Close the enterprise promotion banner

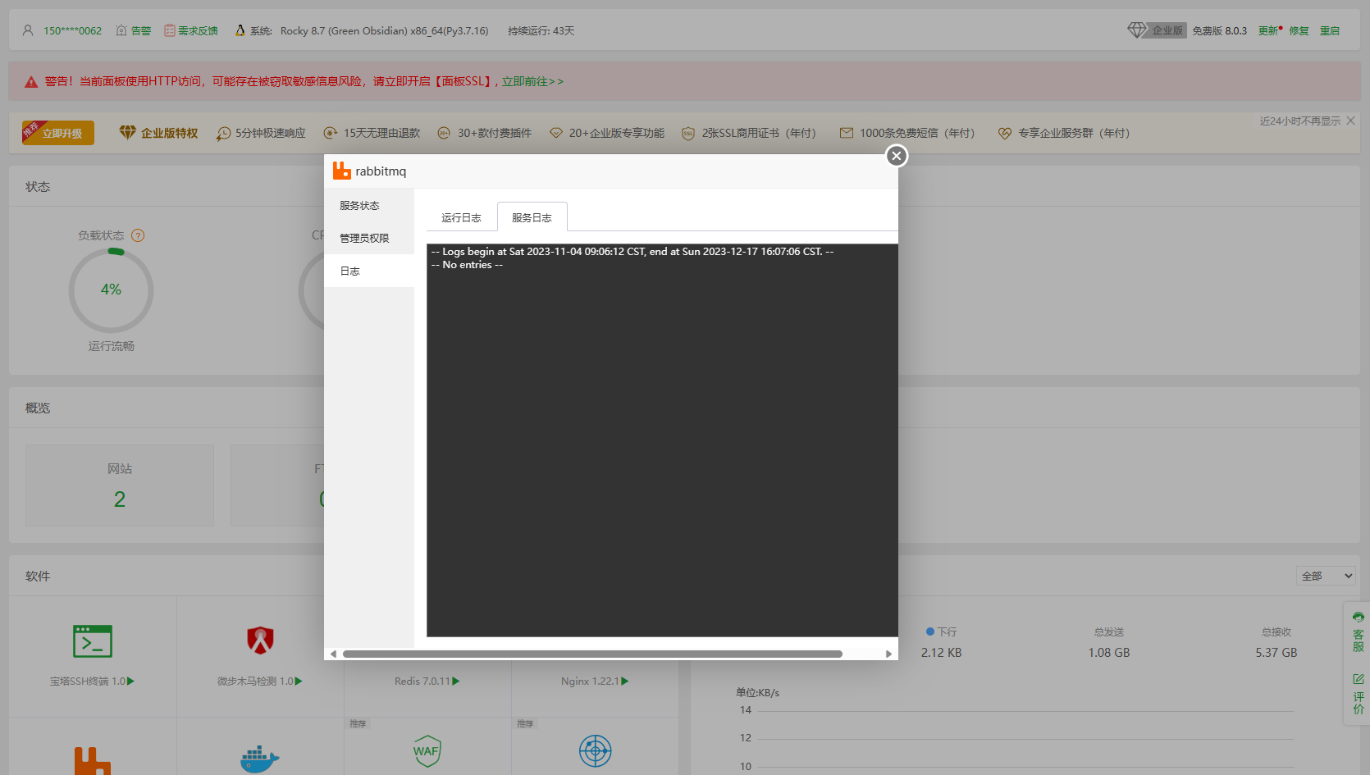(x=1350, y=121)
